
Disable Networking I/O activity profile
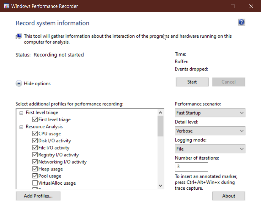click(35, 162)
